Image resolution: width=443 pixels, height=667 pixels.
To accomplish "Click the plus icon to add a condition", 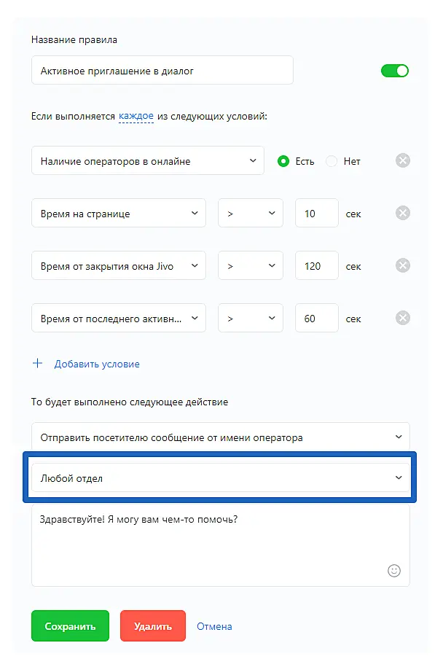I will 38,363.
